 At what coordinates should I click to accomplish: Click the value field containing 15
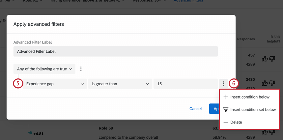point(184,84)
